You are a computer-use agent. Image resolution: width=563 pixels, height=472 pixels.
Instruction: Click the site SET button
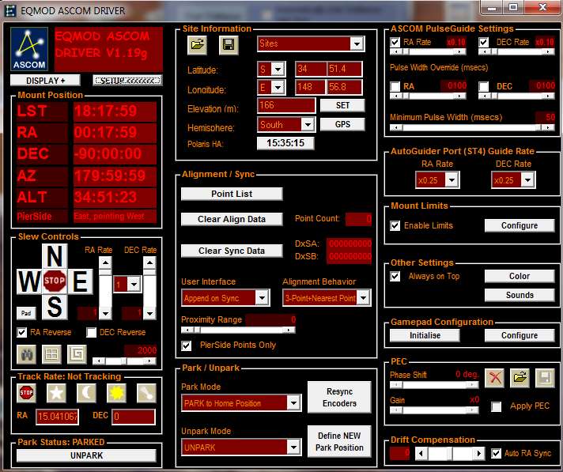(342, 105)
